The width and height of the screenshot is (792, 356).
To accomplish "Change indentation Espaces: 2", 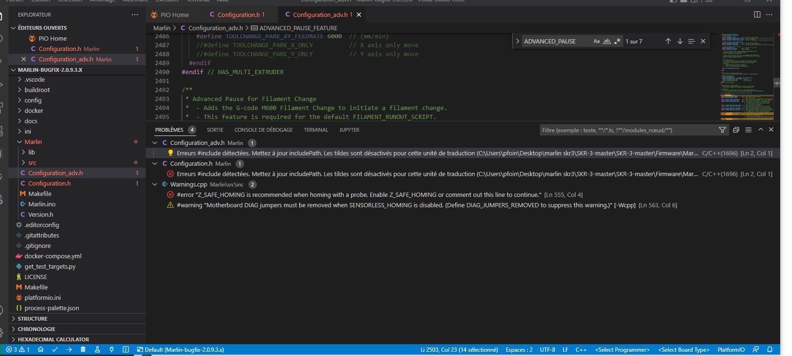I will pyautogui.click(x=519, y=350).
